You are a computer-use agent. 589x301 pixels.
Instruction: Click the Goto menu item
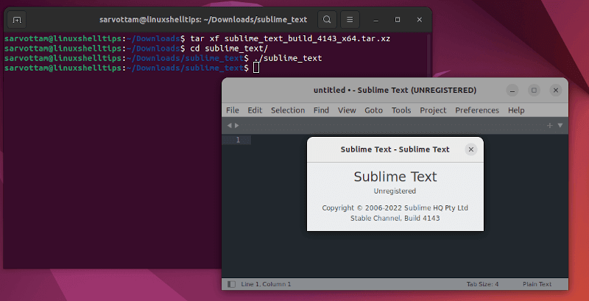click(373, 110)
